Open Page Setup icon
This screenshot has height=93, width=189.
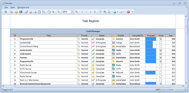click(35, 12)
